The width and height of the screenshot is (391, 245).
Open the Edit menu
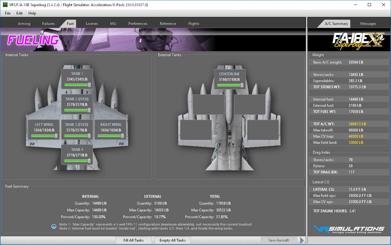pos(19,13)
